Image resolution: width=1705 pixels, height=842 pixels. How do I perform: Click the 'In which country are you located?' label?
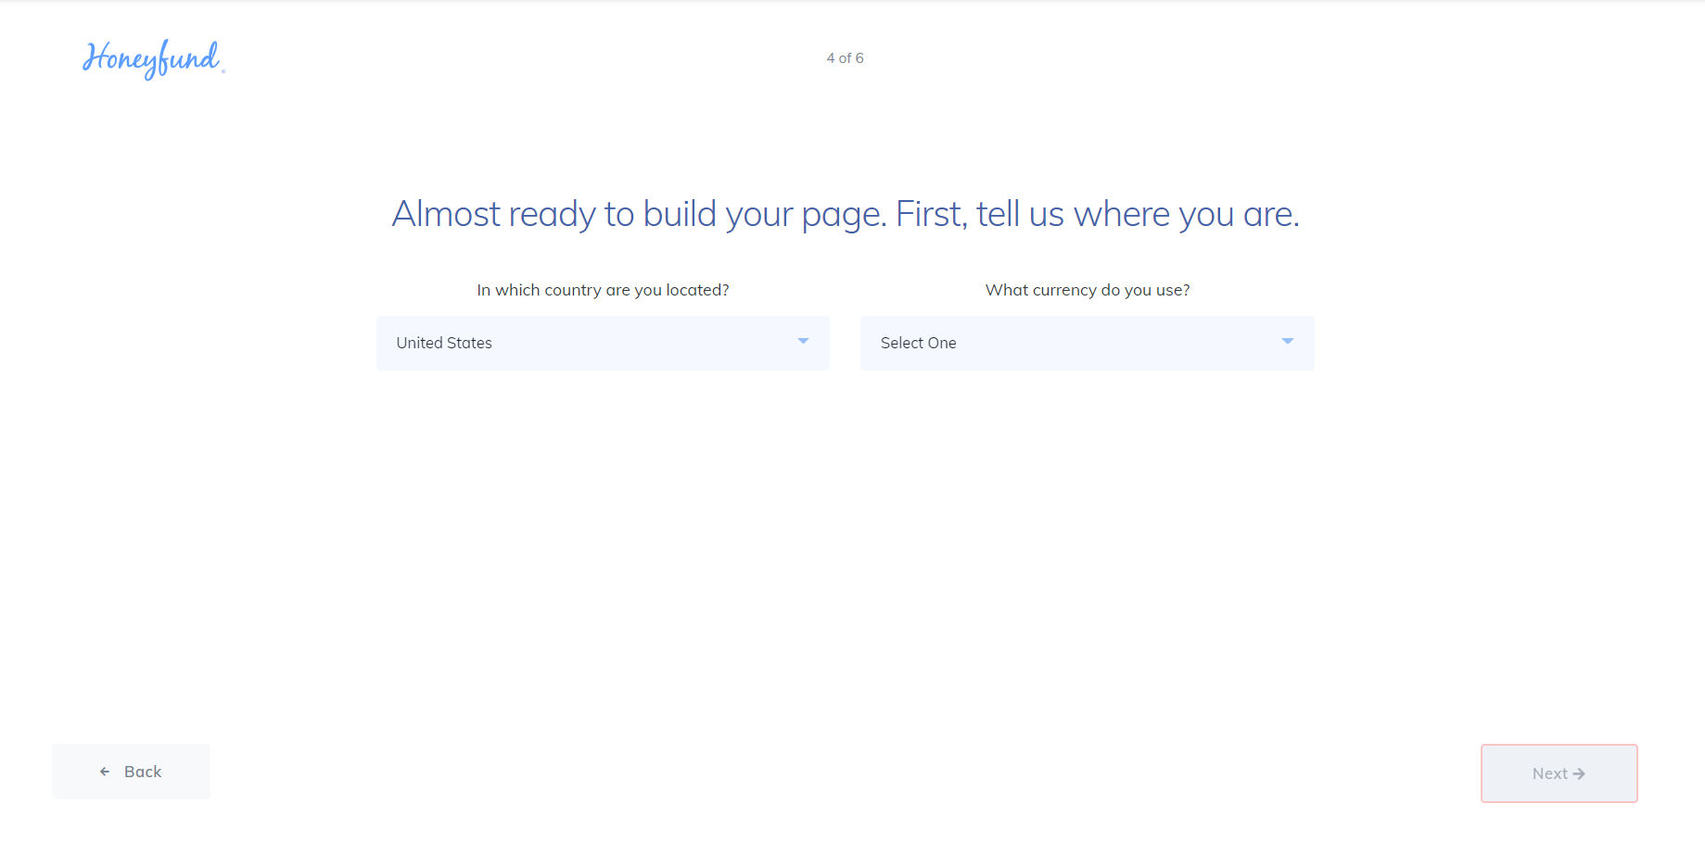[603, 290]
